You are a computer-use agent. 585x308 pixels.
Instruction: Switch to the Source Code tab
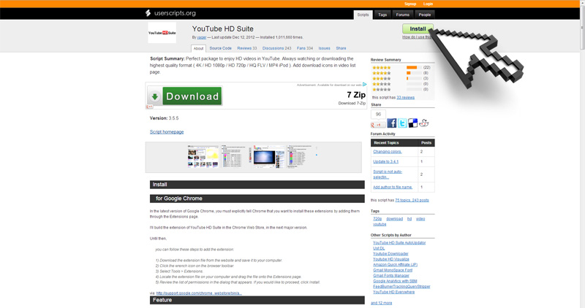click(221, 48)
